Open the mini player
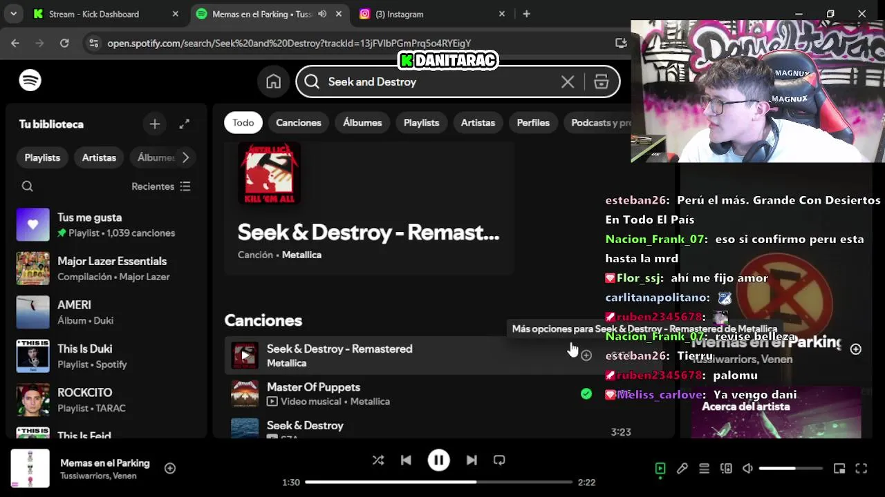Image resolution: width=885 pixels, height=497 pixels. pyautogui.click(x=839, y=469)
